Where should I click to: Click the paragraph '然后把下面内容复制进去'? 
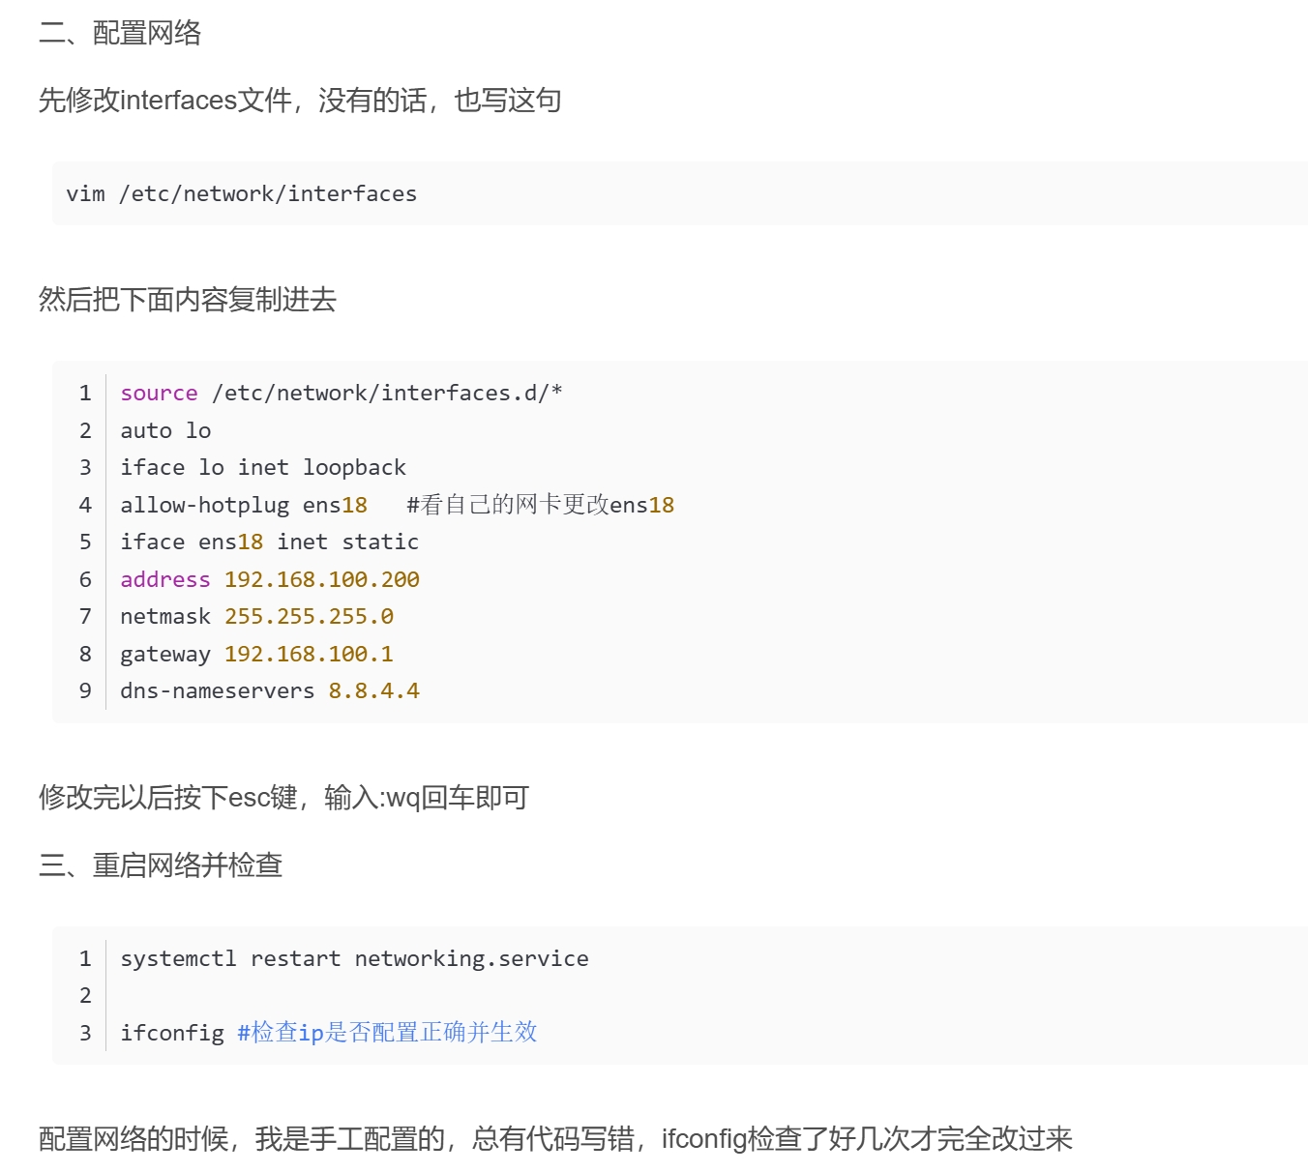click(188, 299)
